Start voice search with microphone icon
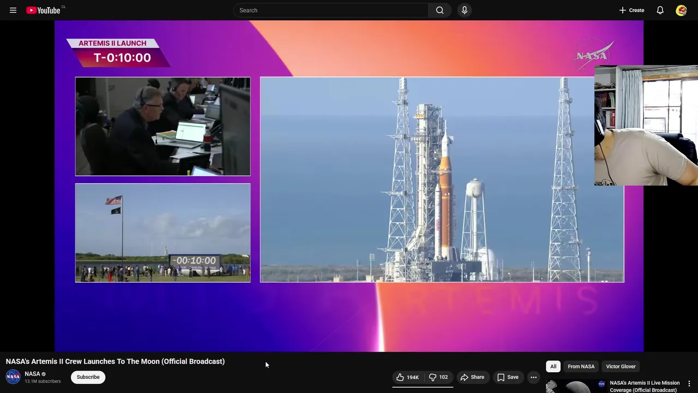Image resolution: width=698 pixels, height=393 pixels. pos(465,10)
